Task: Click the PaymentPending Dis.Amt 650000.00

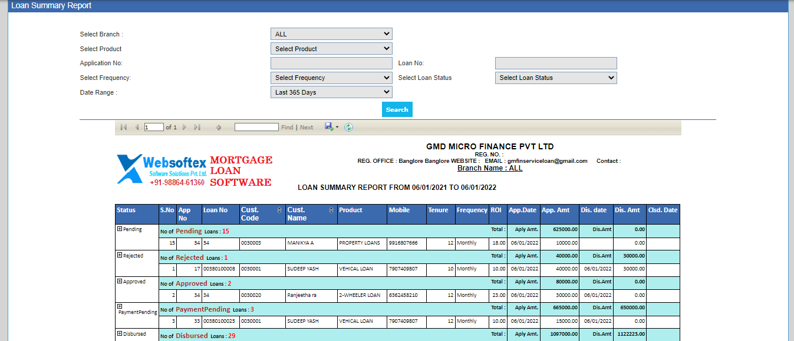Action: (633, 307)
